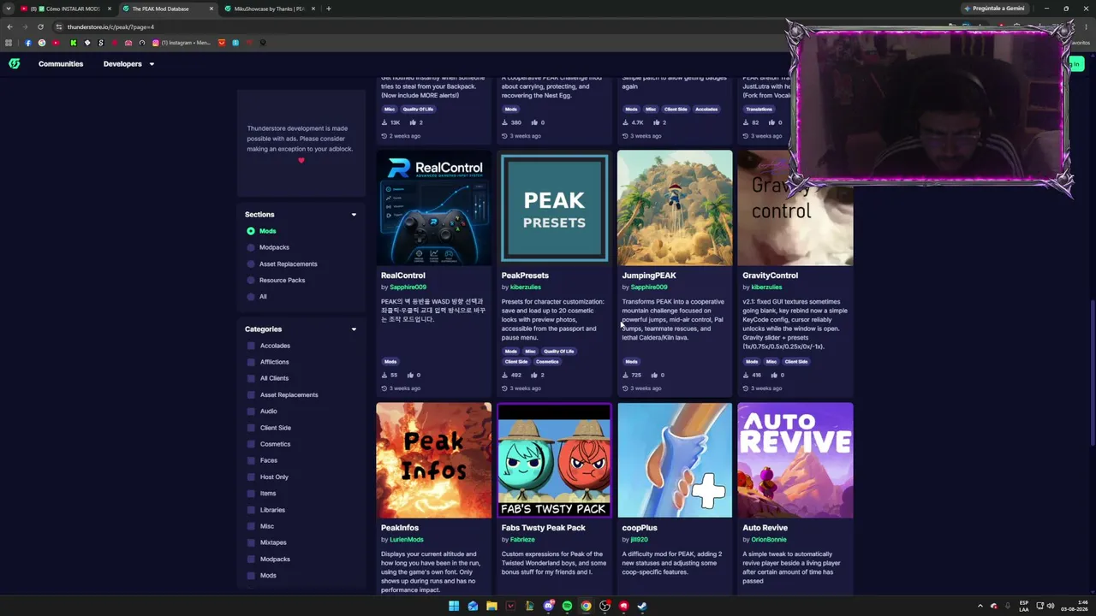Select the Resource Packs section radio button
This screenshot has width=1096, height=616.
pyautogui.click(x=251, y=280)
